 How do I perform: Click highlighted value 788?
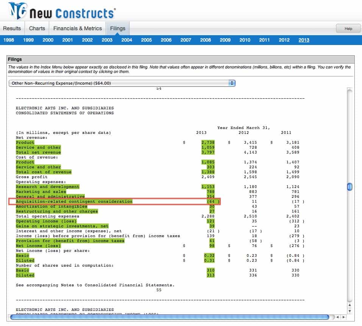coord(211,192)
